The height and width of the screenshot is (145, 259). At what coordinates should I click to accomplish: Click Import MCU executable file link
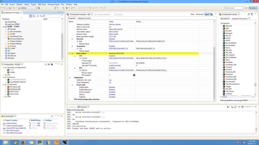point(16,128)
